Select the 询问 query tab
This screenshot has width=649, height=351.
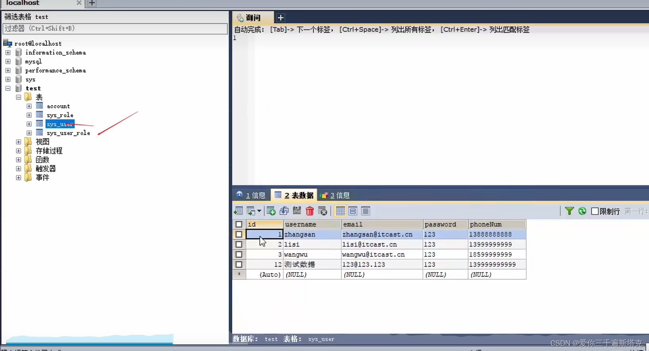click(x=253, y=17)
